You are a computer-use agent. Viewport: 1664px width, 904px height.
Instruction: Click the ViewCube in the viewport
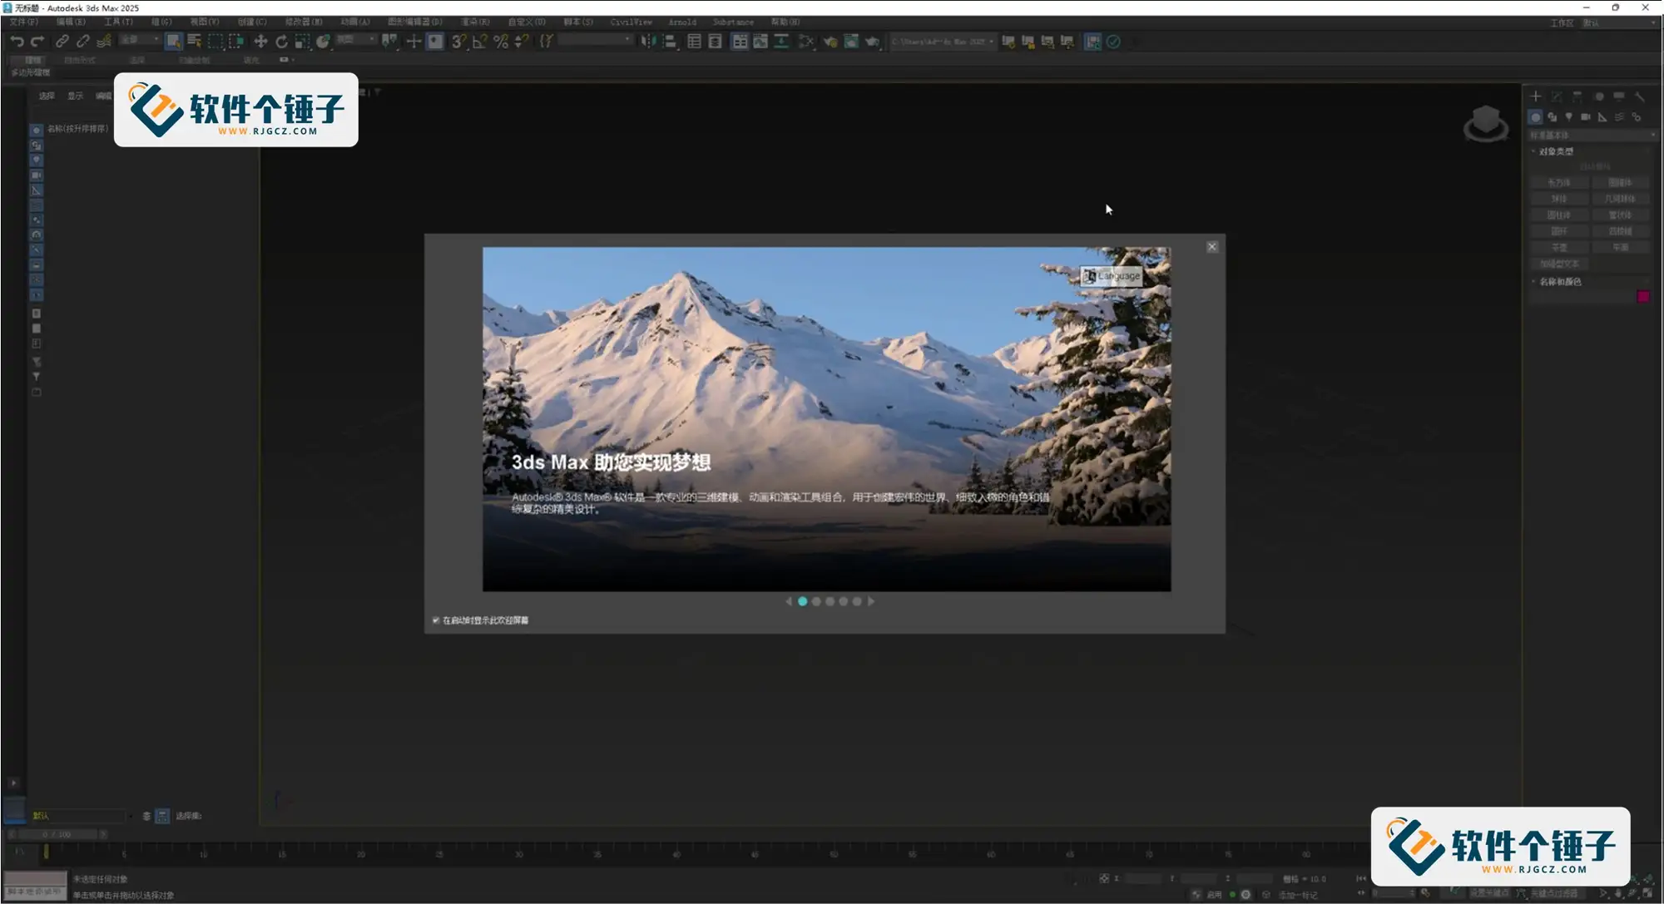tap(1486, 123)
